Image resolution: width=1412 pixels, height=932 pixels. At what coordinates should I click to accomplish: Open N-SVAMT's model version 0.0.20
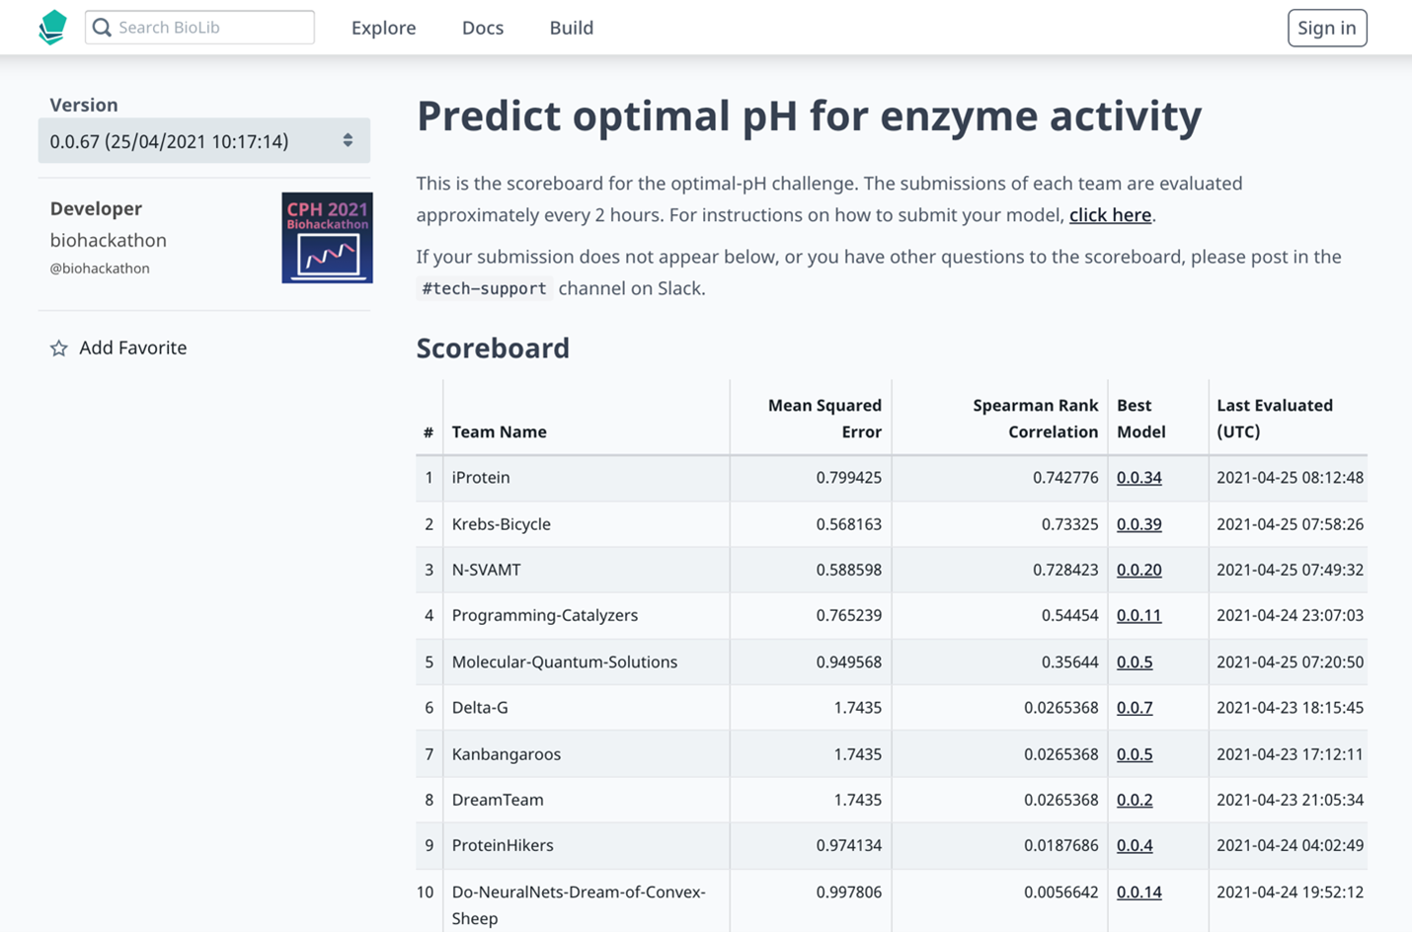(x=1139, y=570)
